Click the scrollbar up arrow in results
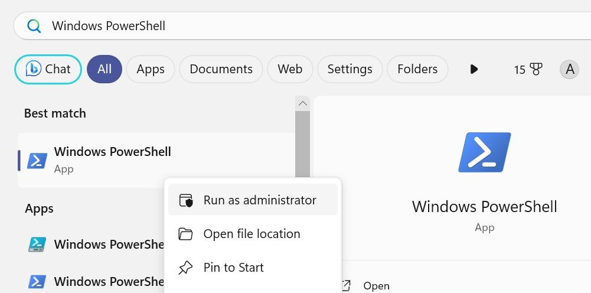Screen dimensions: 591x293 [302, 103]
